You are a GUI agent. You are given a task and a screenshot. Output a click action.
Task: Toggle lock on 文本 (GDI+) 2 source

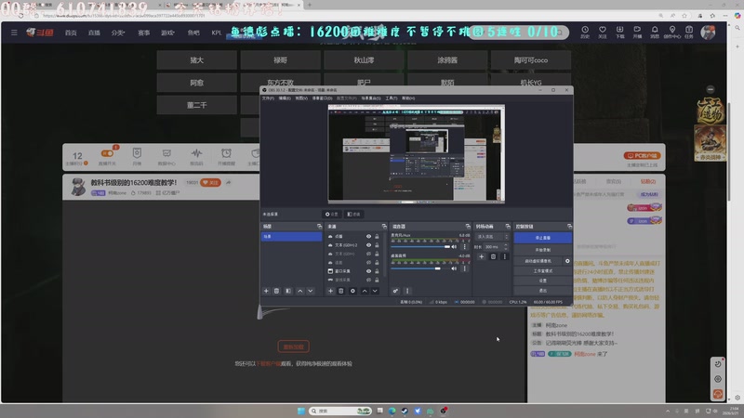(378, 245)
